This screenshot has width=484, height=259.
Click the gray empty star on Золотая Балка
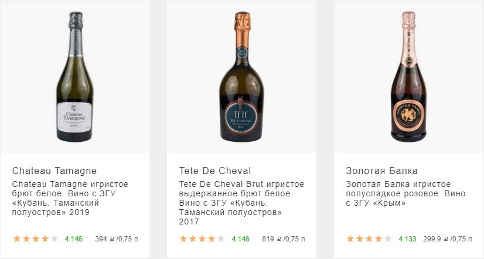click(388, 239)
